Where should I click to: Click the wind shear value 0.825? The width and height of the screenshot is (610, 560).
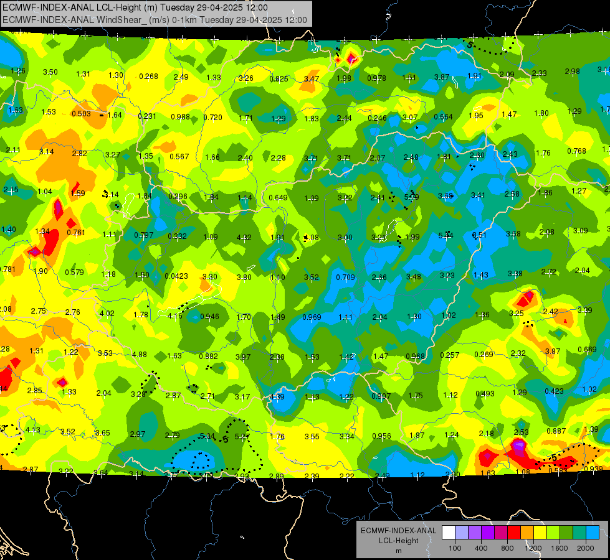279,79
